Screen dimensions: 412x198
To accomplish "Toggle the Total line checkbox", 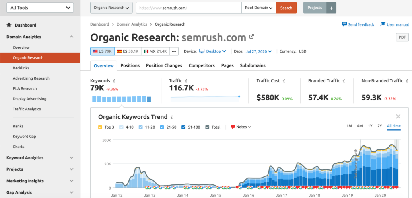I will click(207, 127).
